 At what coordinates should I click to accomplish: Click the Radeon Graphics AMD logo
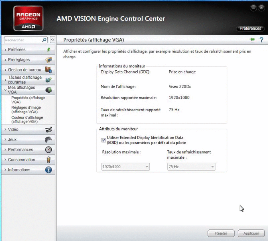28,18
